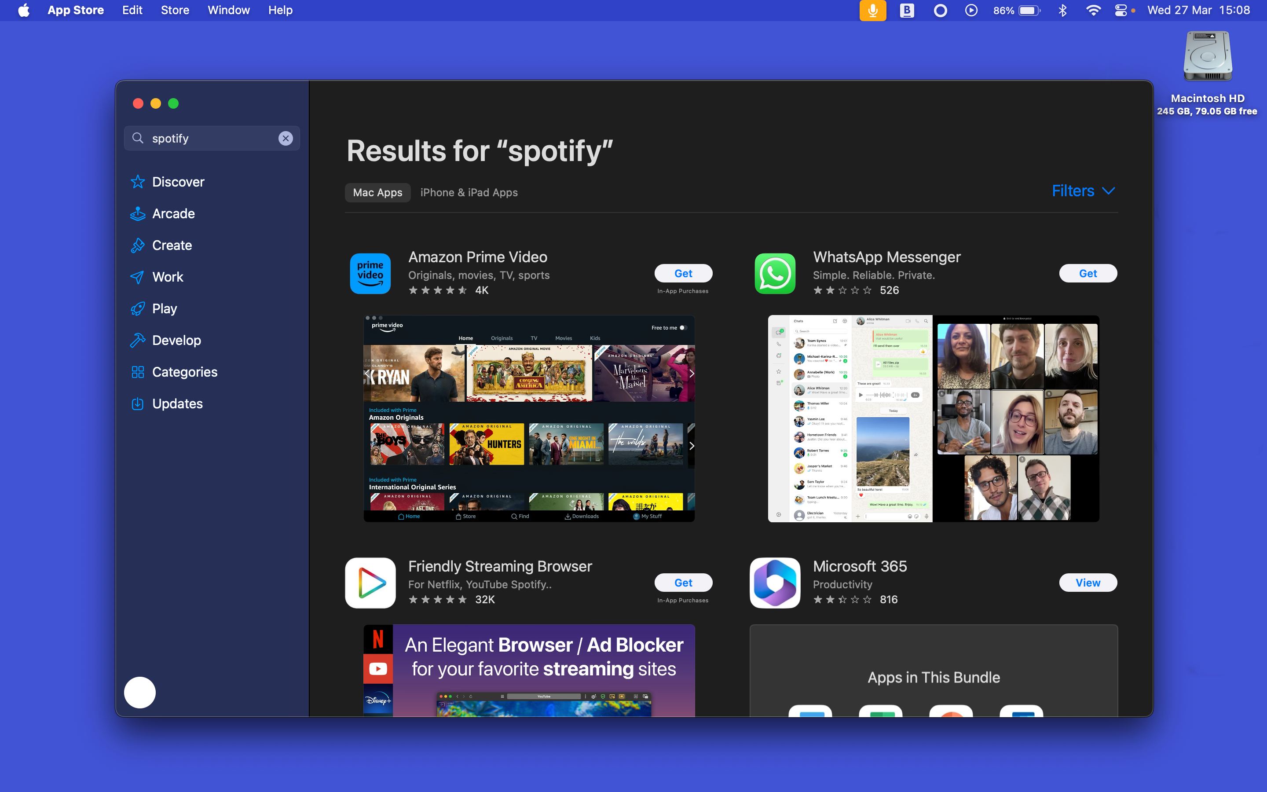Click the WhatsApp Messenger title
This screenshot has height=792, width=1267.
click(887, 257)
